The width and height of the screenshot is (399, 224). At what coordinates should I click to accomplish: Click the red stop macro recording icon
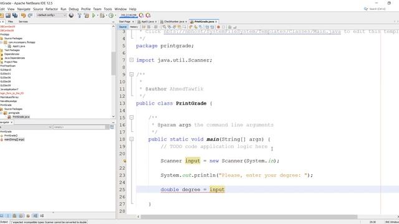218,27
